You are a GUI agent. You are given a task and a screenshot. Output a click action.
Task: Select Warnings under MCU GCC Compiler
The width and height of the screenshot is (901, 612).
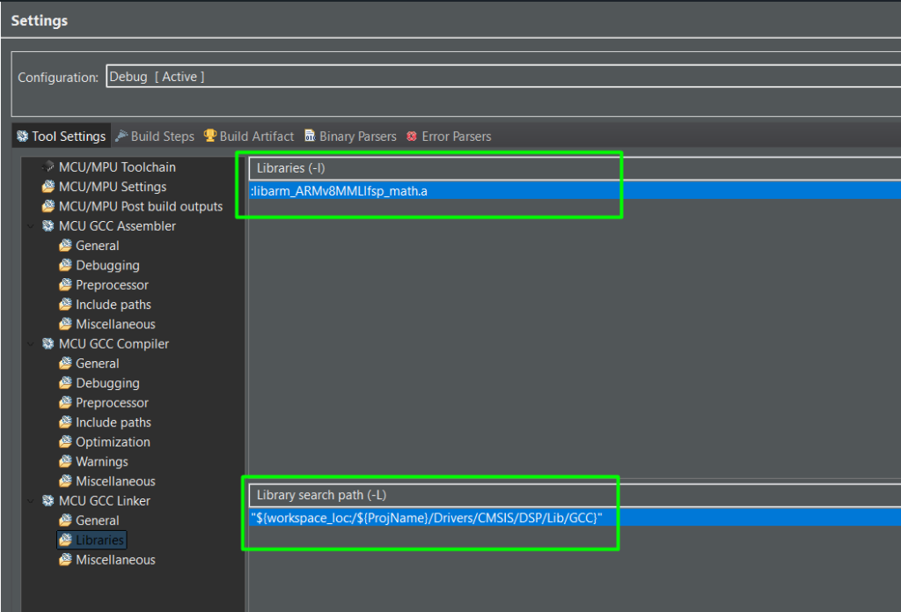[102, 461]
